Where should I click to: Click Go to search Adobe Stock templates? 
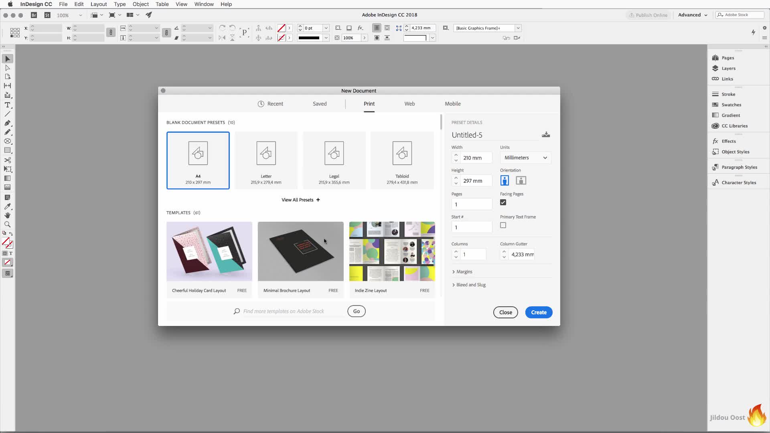coord(356,311)
